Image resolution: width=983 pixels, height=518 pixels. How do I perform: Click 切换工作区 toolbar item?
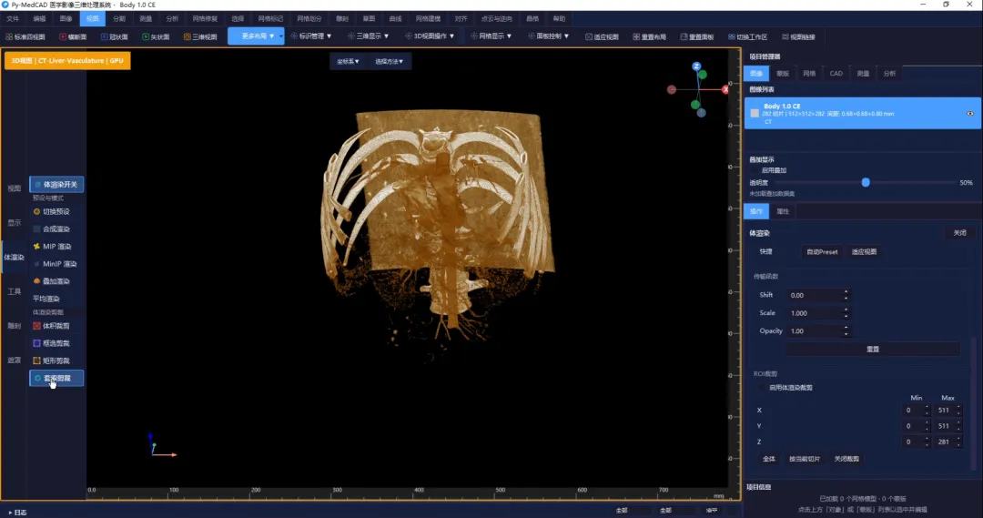[x=747, y=37]
